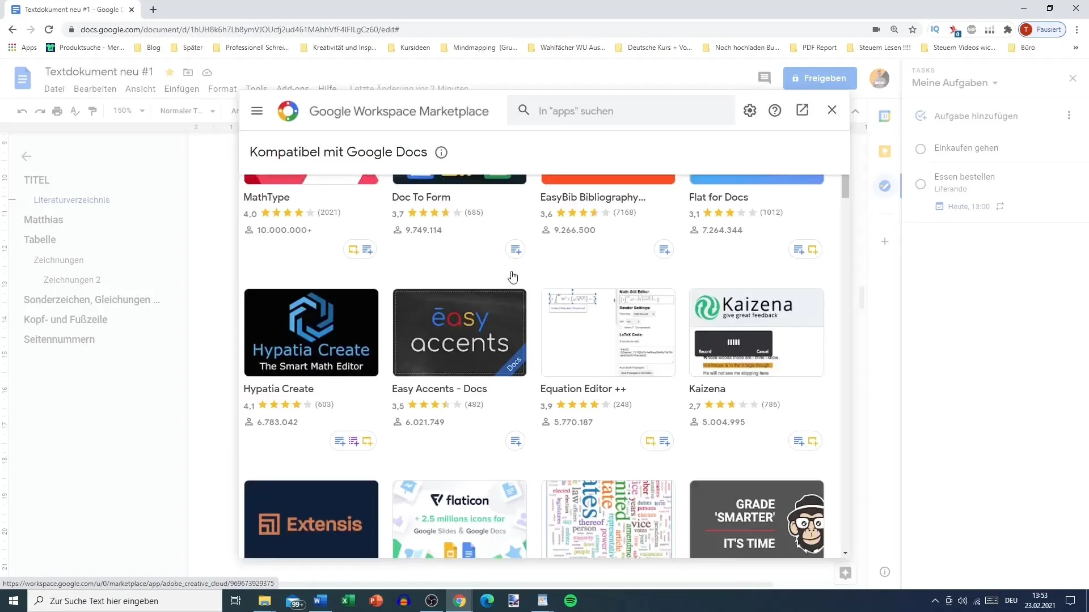Viewport: 1089px width, 612px height.
Task: Open Flat for Docs listing
Action: [x=718, y=197]
